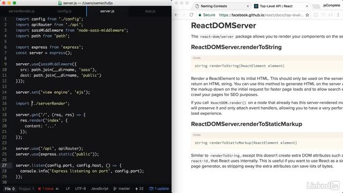343x193 pixels.
Task: Select the Top-Level API | React tab
Action: pyautogui.click(x=281, y=6)
